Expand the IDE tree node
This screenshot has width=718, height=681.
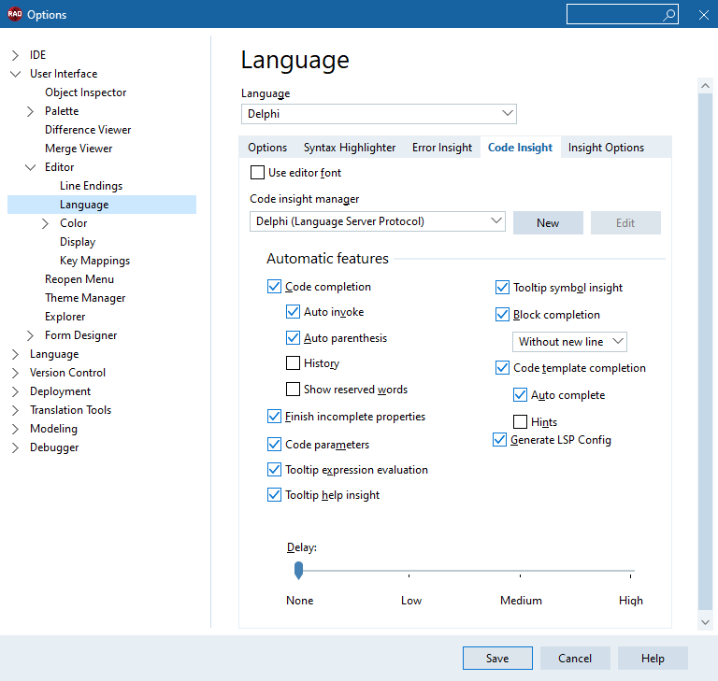[x=15, y=55]
